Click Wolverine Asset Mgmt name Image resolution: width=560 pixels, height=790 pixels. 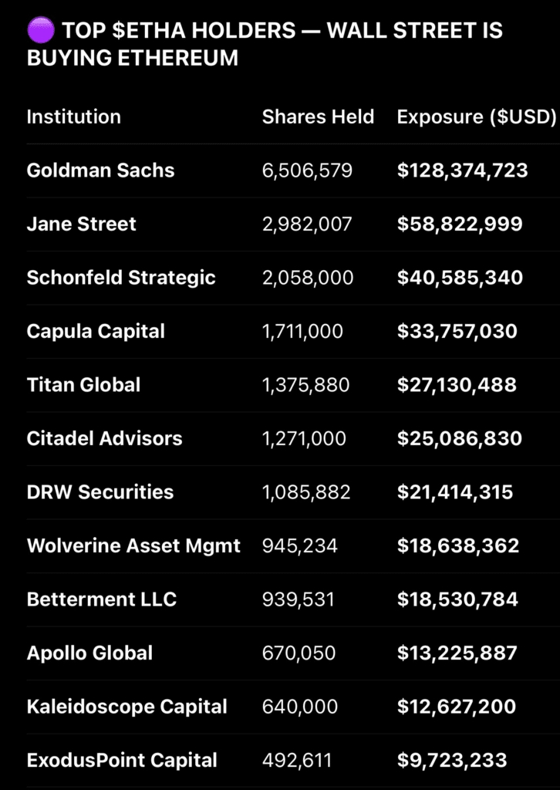pos(133,546)
